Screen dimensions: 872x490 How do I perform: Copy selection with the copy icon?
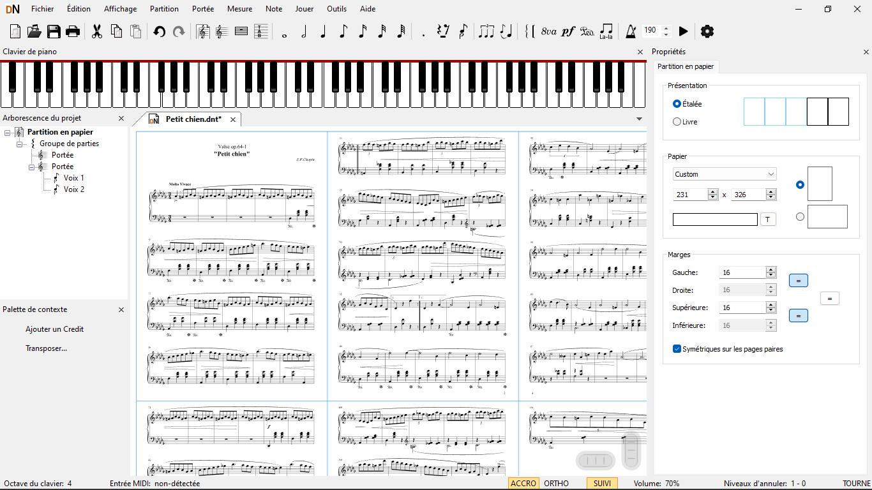pos(116,31)
